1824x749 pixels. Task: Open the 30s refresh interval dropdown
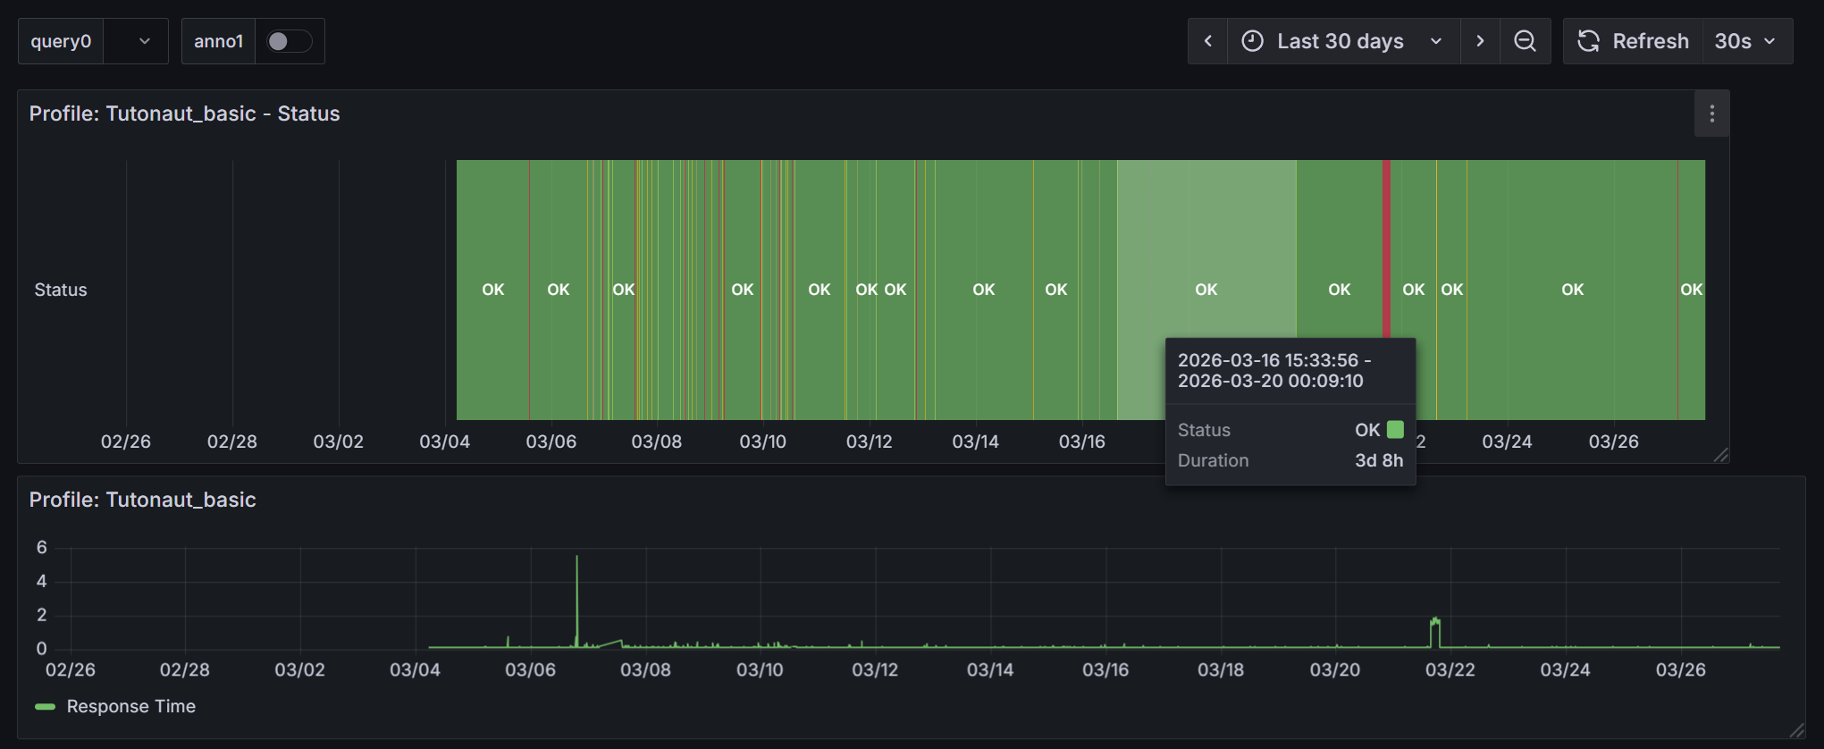[1744, 41]
